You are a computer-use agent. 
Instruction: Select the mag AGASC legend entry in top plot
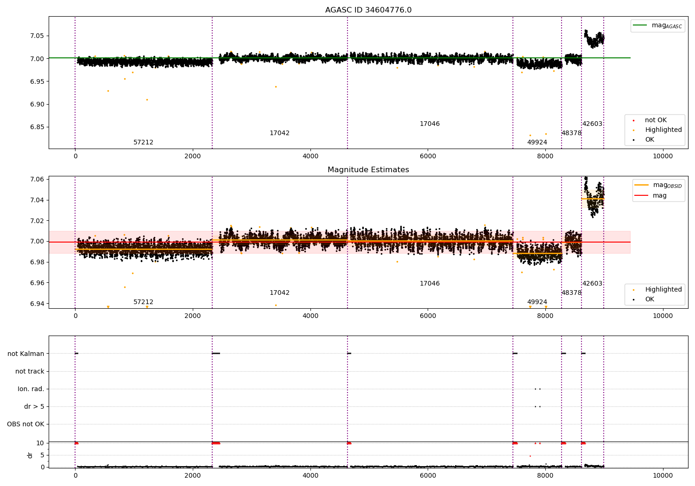[x=657, y=25]
